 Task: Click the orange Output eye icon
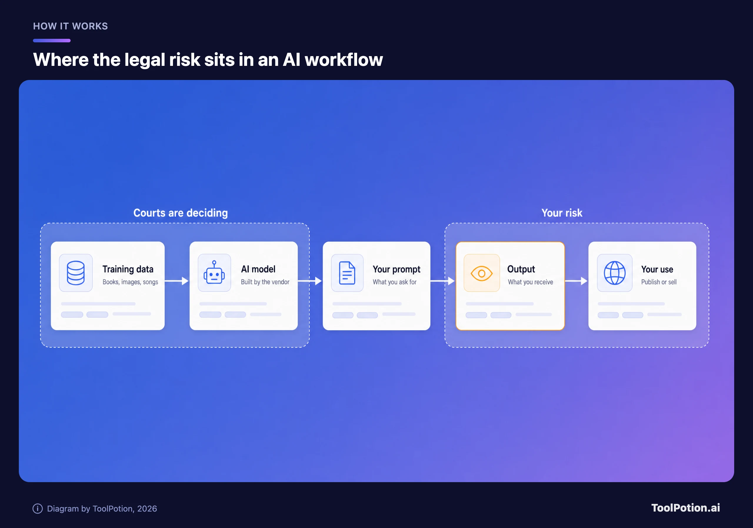(x=482, y=273)
